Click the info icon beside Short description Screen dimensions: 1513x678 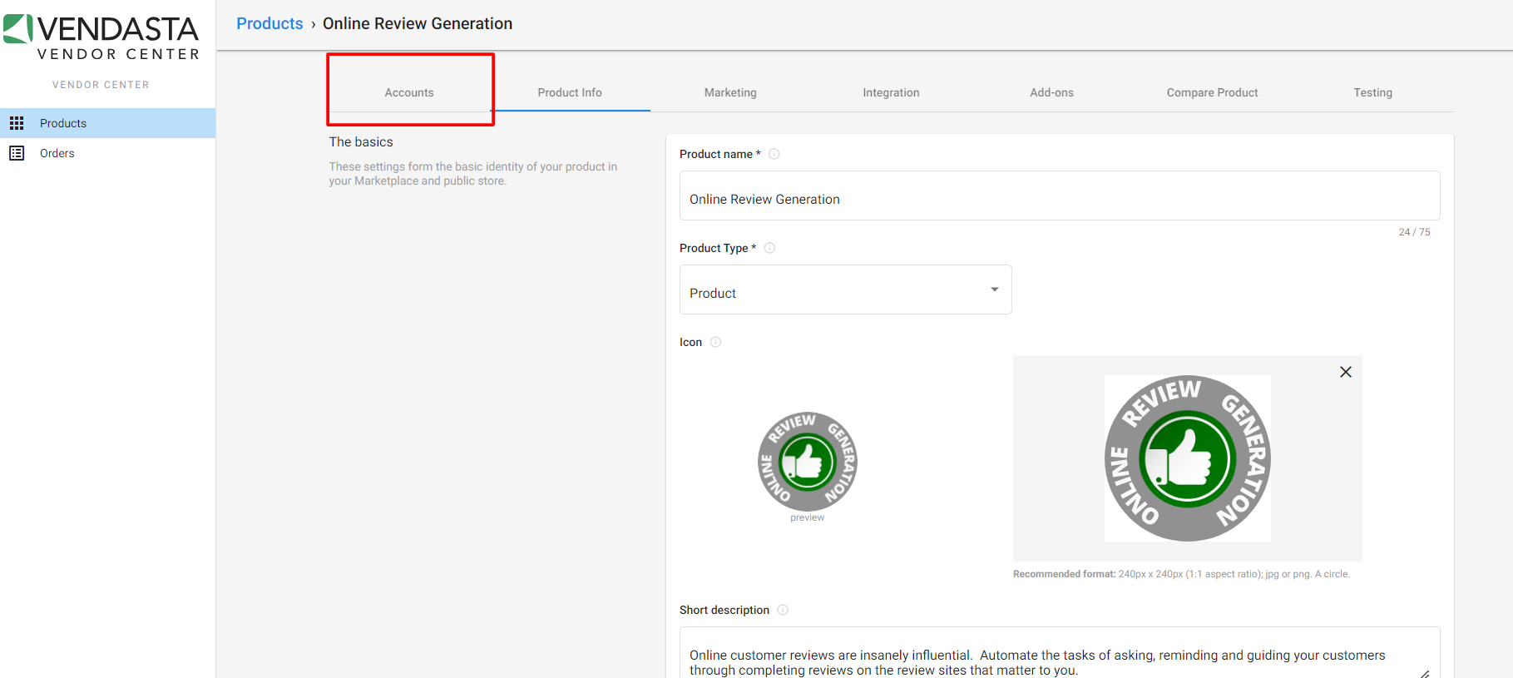click(x=783, y=610)
